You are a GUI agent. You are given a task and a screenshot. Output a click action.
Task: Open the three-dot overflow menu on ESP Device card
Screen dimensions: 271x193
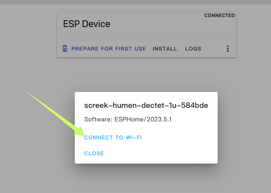228,49
